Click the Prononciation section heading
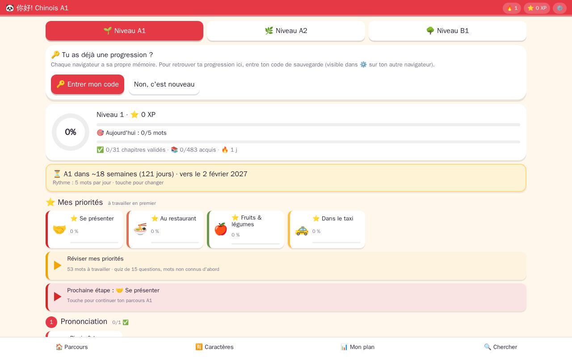The image size is (572, 357). [x=84, y=322]
